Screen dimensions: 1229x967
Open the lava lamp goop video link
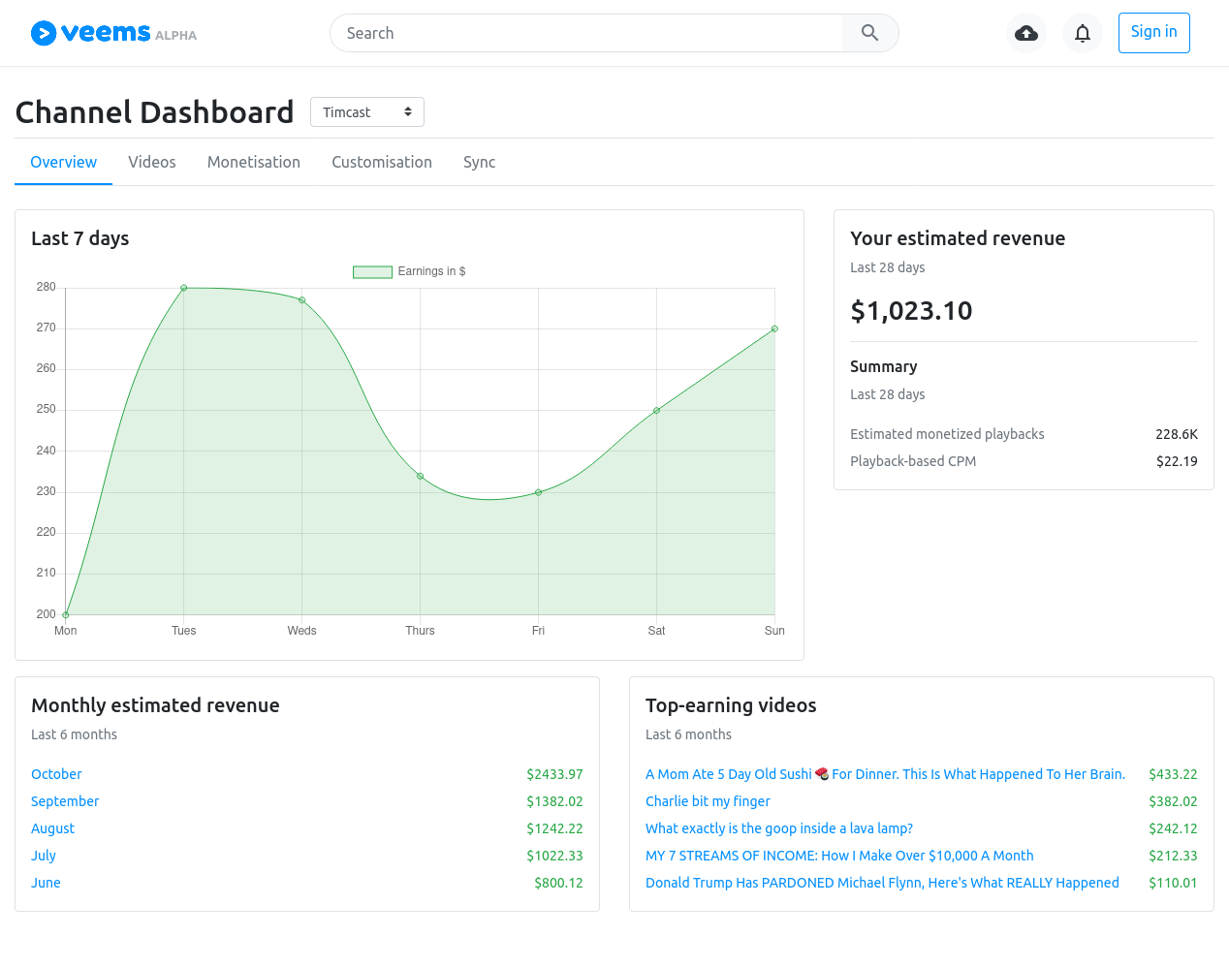point(779,828)
